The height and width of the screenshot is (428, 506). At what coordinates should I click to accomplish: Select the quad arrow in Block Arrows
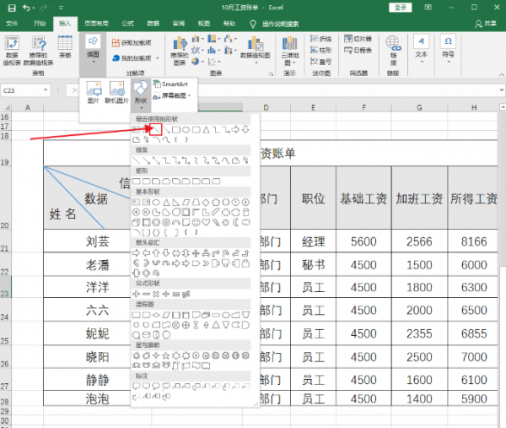pos(196,253)
